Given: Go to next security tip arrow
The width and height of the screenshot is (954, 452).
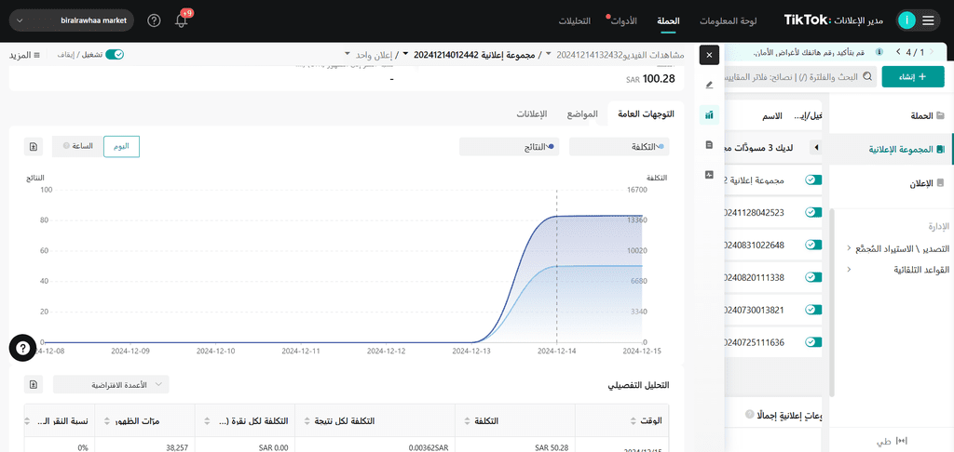Looking at the screenshot, I should tap(899, 52).
